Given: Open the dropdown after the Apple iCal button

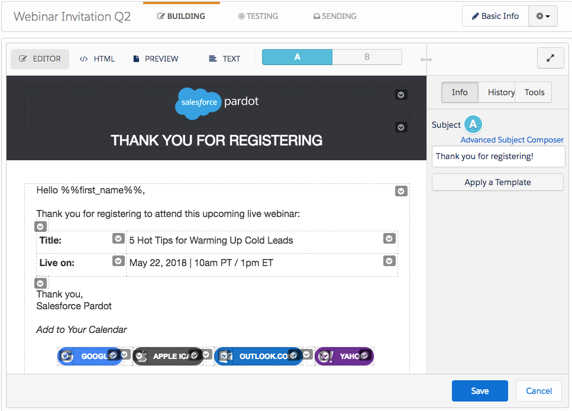Looking at the screenshot, I should pos(206,354).
